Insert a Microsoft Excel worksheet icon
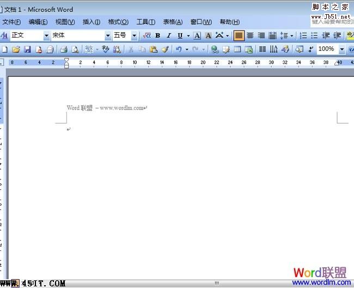 click(248, 49)
